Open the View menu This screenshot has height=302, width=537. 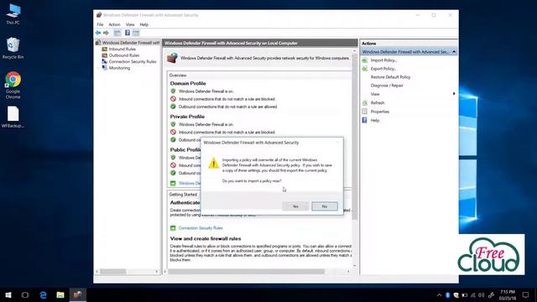[x=130, y=24]
